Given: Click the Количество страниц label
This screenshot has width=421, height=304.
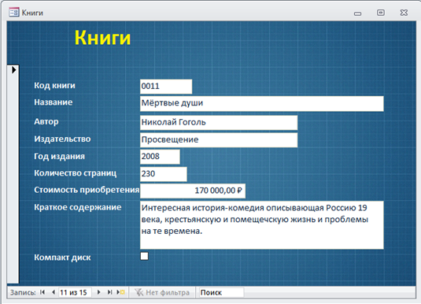Looking at the screenshot, I should 76,173.
